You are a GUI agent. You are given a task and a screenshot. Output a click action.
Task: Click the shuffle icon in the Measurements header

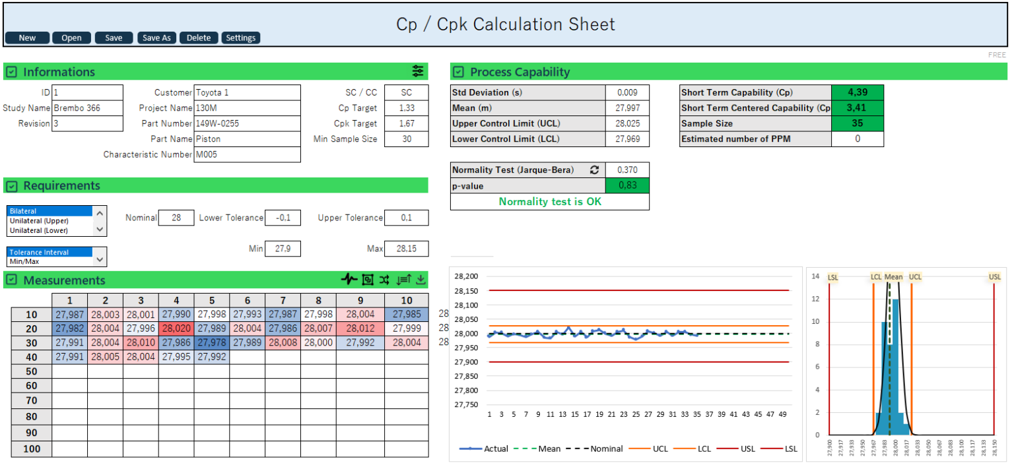click(x=384, y=280)
